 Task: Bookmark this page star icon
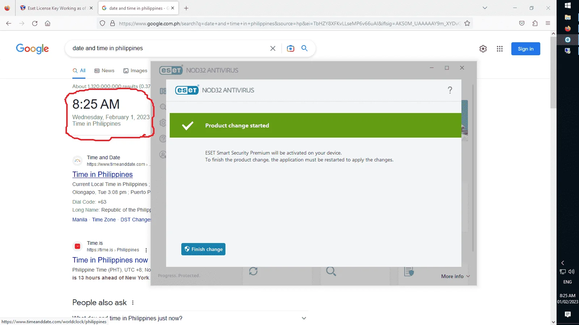[x=467, y=23]
